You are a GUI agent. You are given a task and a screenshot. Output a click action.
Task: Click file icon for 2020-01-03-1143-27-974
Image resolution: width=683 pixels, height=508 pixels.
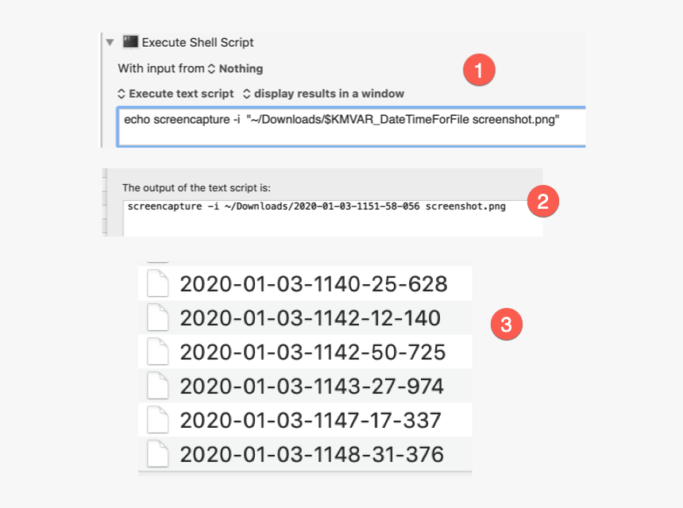pos(159,386)
